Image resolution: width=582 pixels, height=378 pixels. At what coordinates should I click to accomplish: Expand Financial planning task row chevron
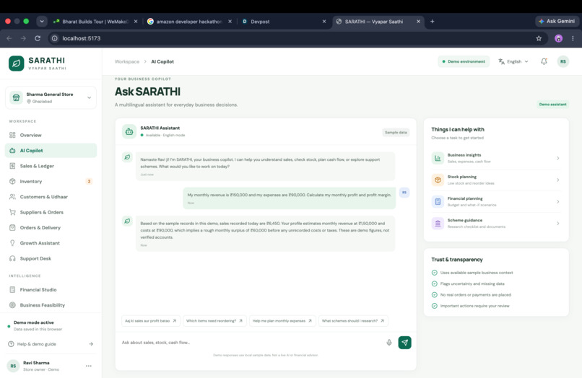(x=558, y=202)
